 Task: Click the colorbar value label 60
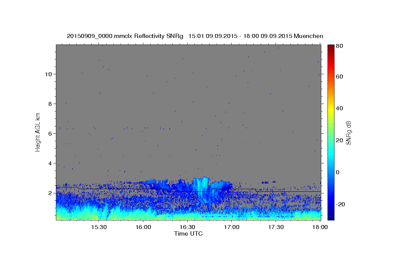[x=340, y=77]
